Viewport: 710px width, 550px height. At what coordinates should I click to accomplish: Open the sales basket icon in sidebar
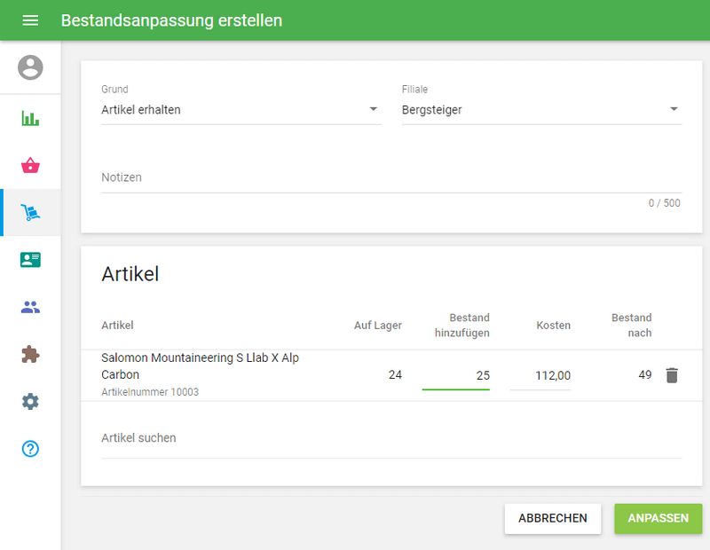click(x=30, y=165)
